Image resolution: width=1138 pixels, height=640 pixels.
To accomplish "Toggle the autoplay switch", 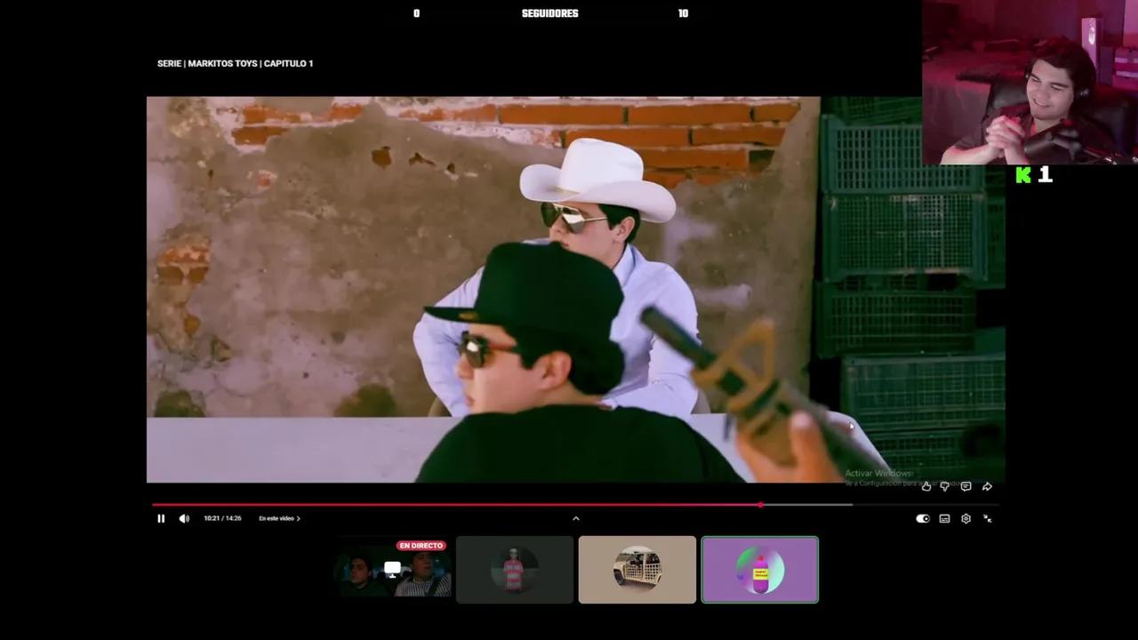I will click(x=923, y=518).
